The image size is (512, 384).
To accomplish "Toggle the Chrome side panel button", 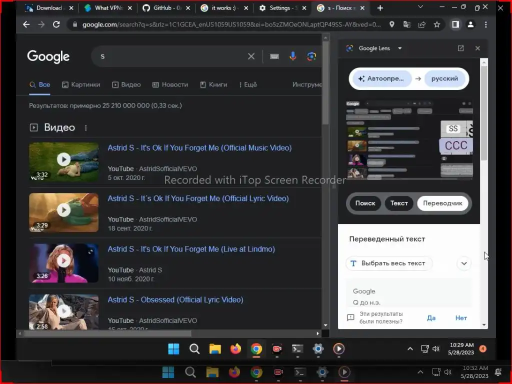I will (x=455, y=24).
